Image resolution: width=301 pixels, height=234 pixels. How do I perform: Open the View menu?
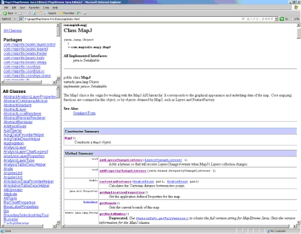pyautogui.click(x=22, y=8)
